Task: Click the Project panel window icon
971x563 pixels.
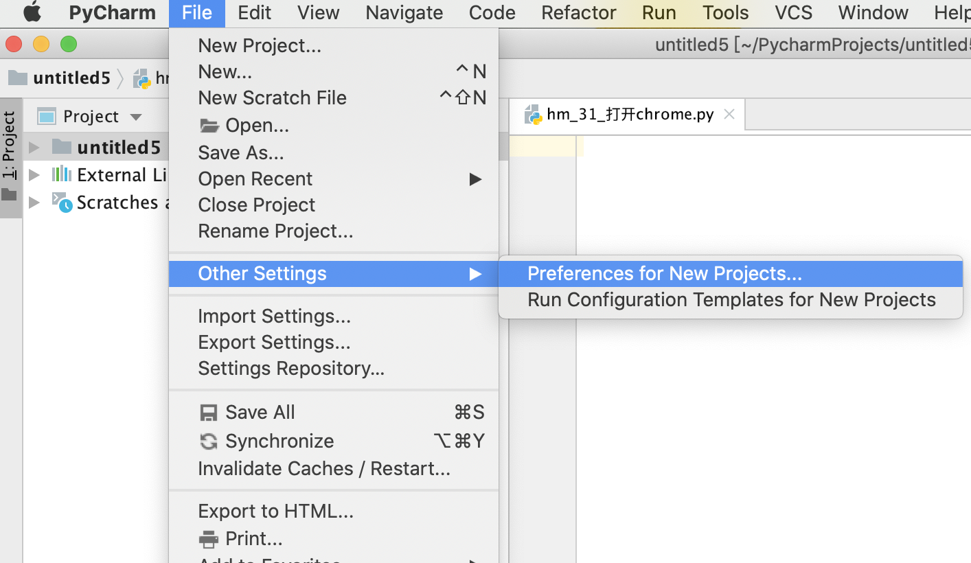Action: 47,117
